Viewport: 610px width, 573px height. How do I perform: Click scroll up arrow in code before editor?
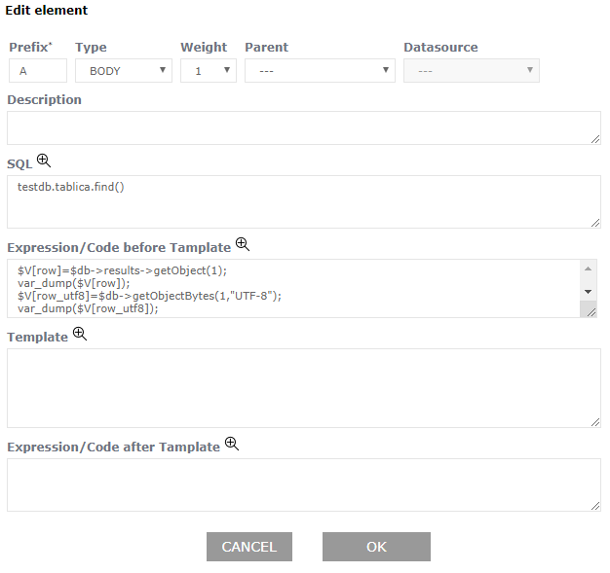point(589,269)
